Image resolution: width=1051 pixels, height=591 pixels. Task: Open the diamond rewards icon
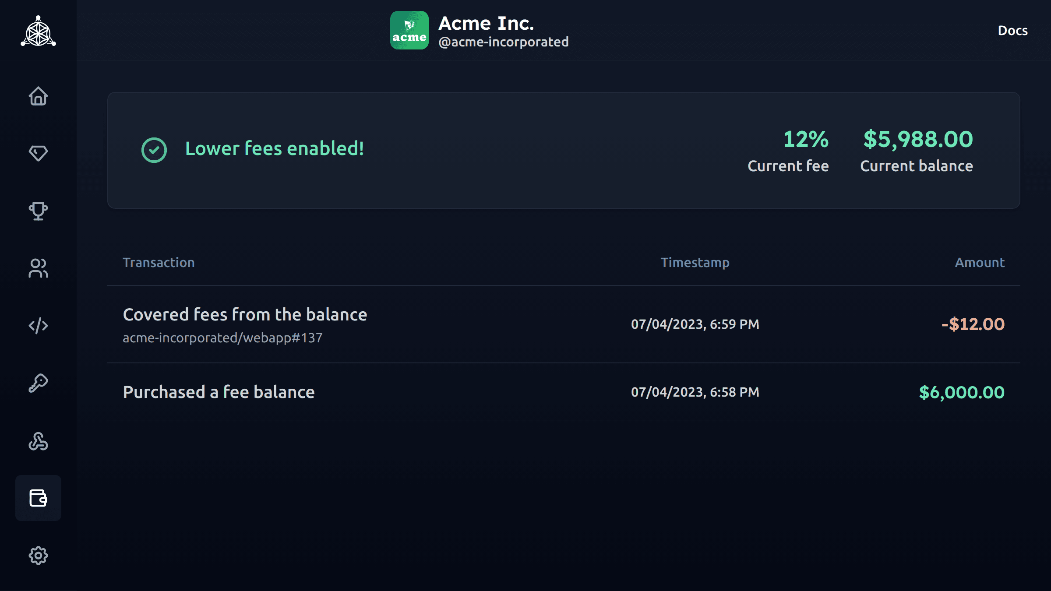click(38, 153)
